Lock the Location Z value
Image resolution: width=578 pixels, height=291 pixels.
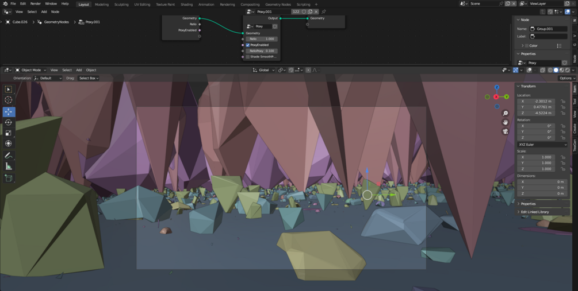[562, 113]
